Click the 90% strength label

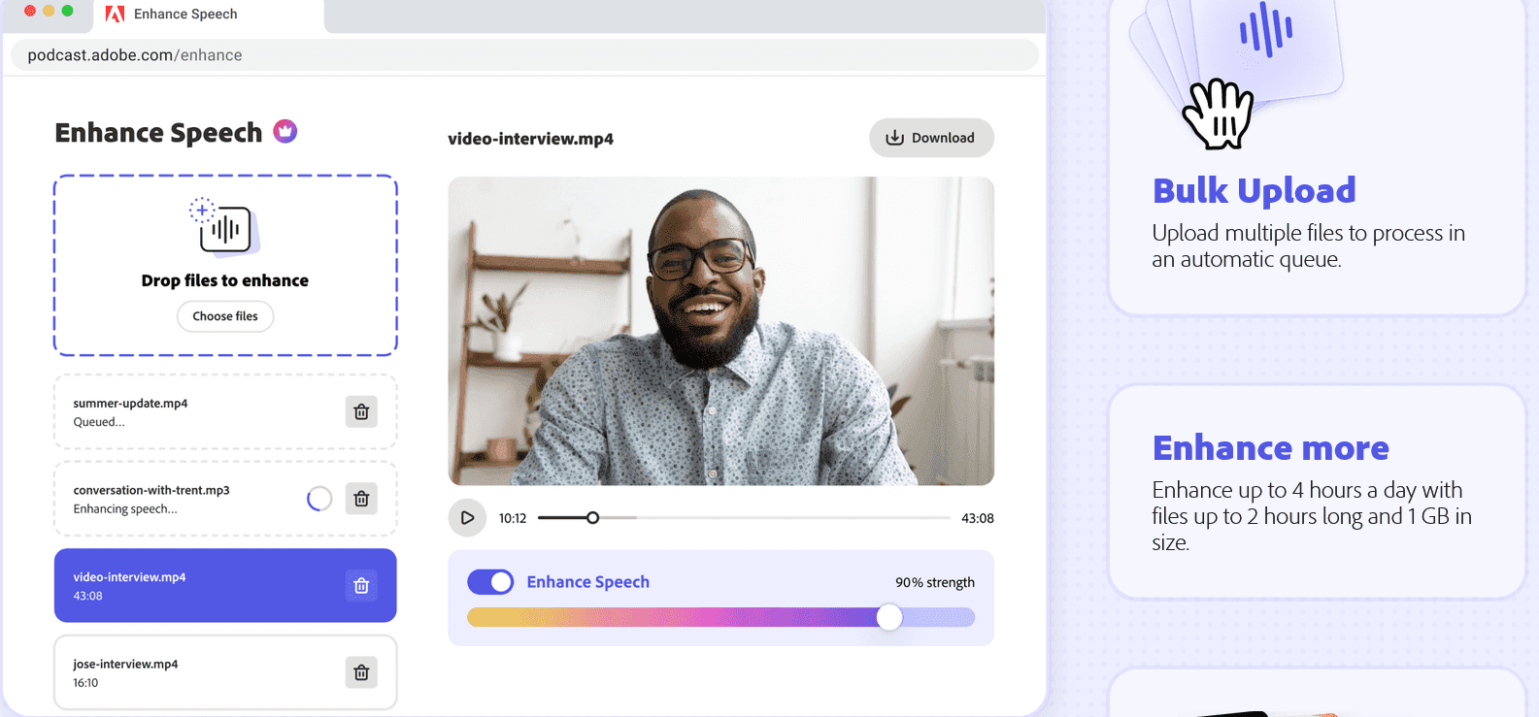click(935, 582)
